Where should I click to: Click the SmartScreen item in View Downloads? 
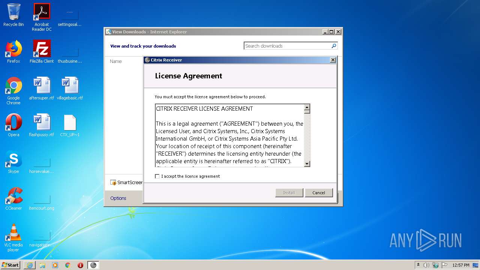click(x=126, y=183)
